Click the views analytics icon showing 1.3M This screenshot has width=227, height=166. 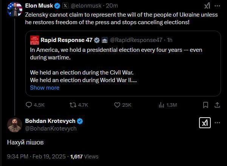tap(161, 105)
